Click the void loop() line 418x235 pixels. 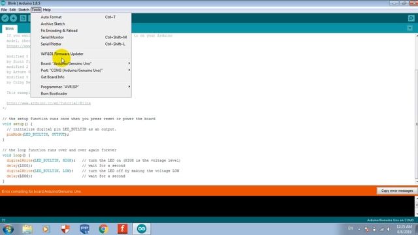click(x=16, y=155)
